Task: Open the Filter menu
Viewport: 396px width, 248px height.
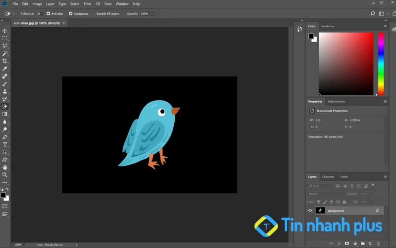Action: pos(88,4)
